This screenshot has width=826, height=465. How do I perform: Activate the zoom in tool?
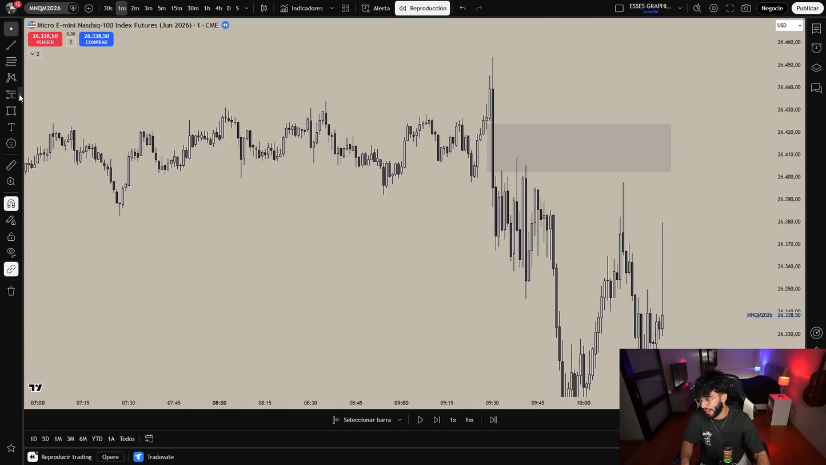(11, 182)
